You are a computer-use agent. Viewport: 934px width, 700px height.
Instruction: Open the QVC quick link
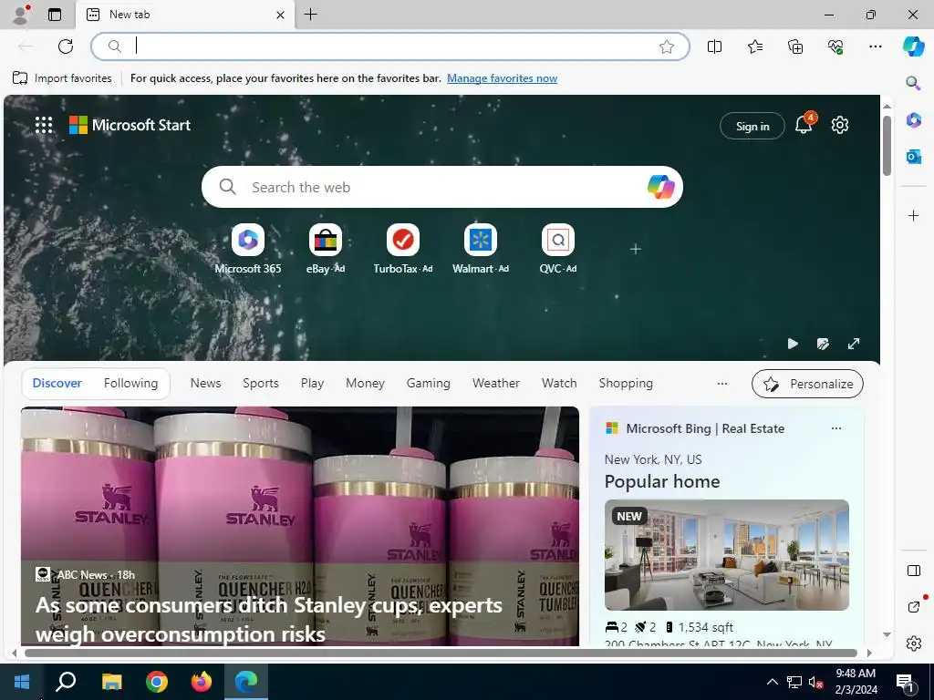coord(557,249)
